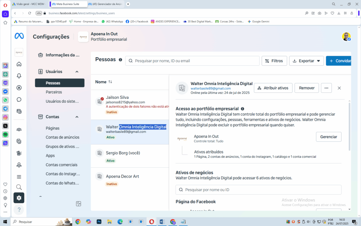Open Informações da empresa menu item
Screen dimensions: 361x226
pos(60,55)
